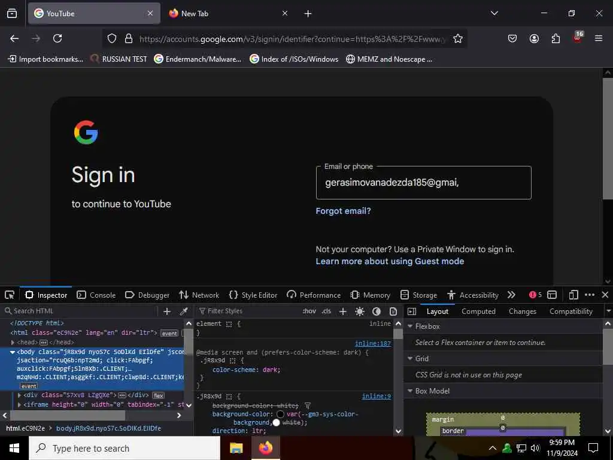Grab a color with the eyedropper icon
The height and width of the screenshot is (460, 613).
tap(183, 311)
